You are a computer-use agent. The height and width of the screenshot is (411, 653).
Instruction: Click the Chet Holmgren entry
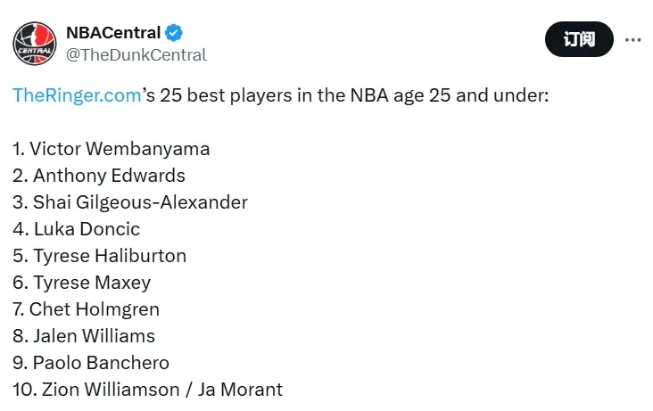94,309
